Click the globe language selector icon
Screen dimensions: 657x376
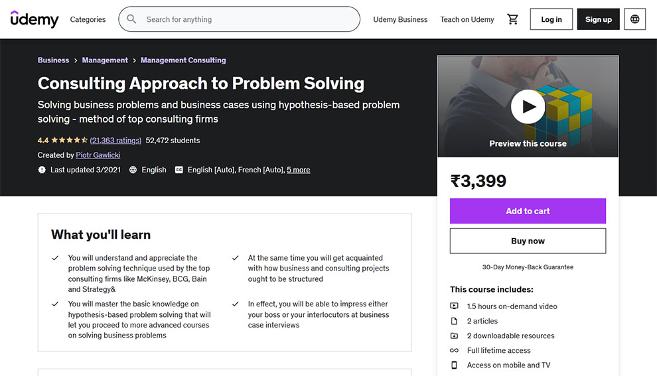635,19
